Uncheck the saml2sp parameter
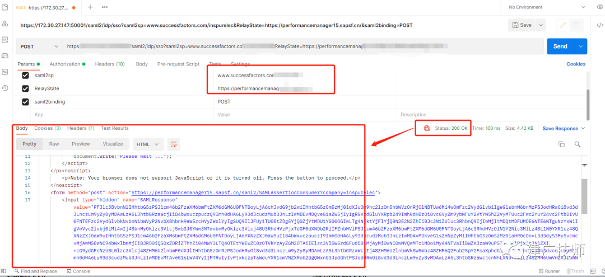Viewport: 605px width, 277px height. point(25,76)
